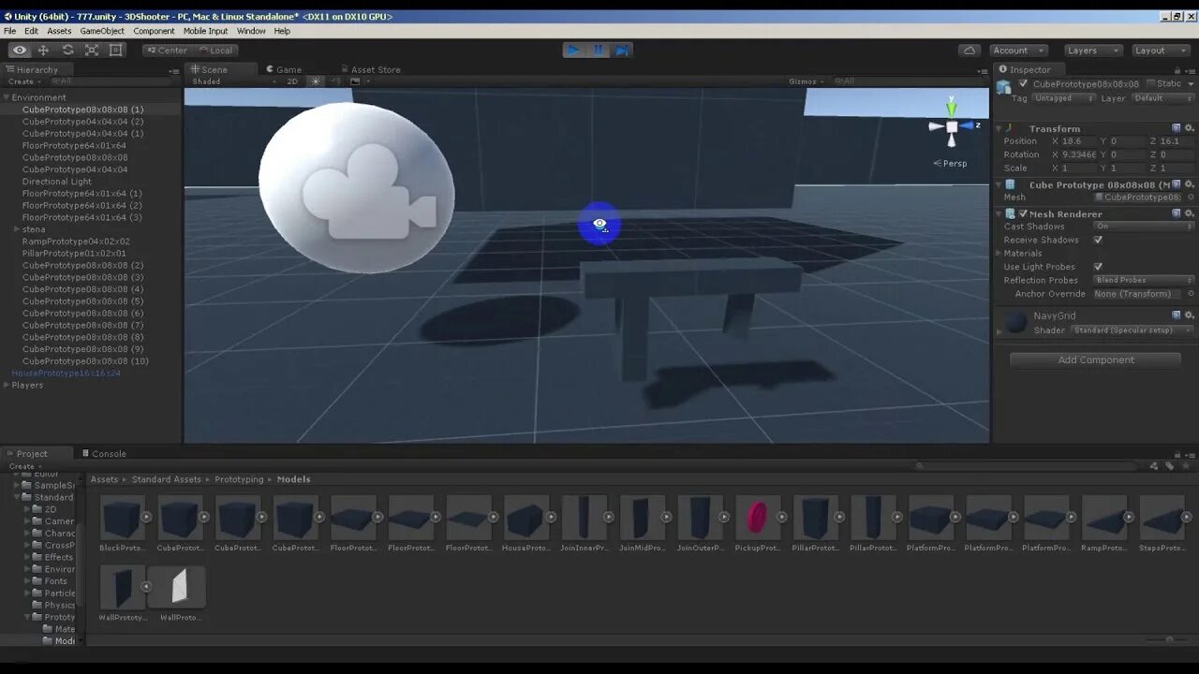Click Anchor Override object picker circle
This screenshot has width=1199, height=674.
[1191, 294]
